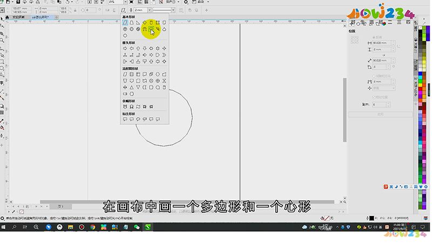Pick the upward triangle flowchart shape
Screen dimensions: 432x243
pyautogui.click(x=132, y=87)
